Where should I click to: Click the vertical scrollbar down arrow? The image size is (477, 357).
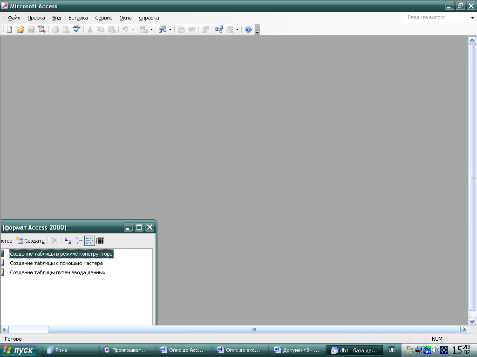(x=472, y=321)
